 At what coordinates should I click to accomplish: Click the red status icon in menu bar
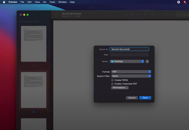(x=185, y=2)
